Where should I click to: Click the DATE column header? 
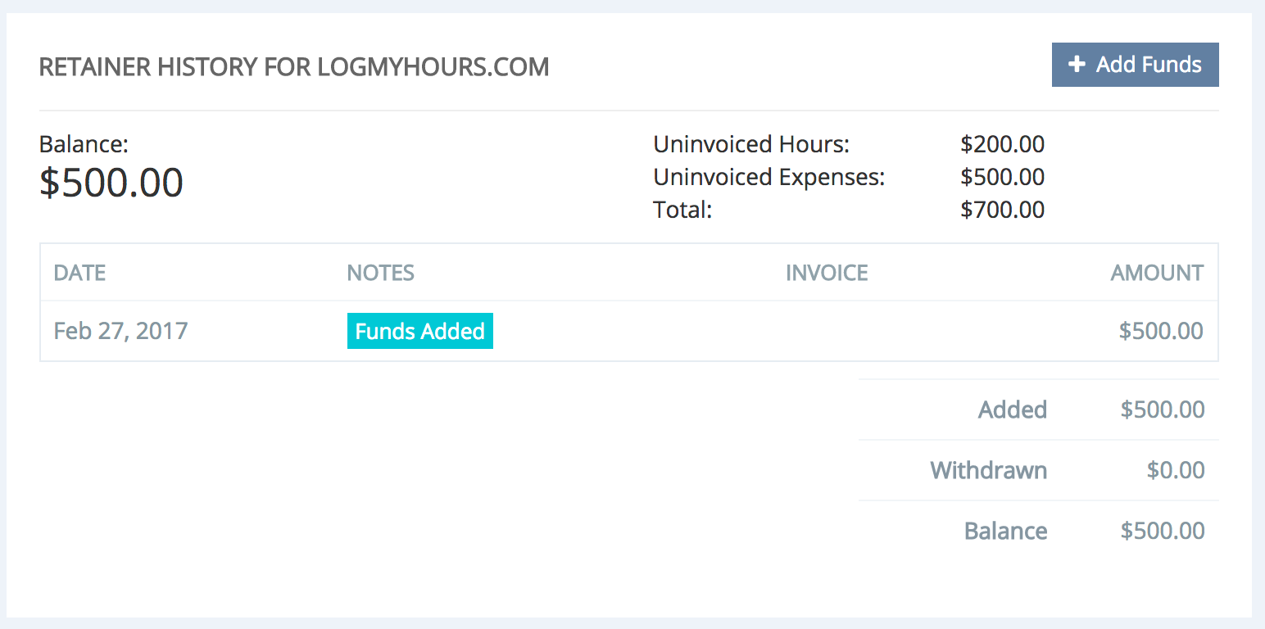[79, 273]
